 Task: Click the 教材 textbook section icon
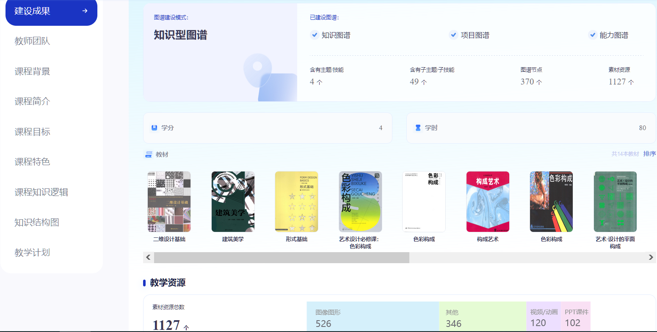point(149,155)
